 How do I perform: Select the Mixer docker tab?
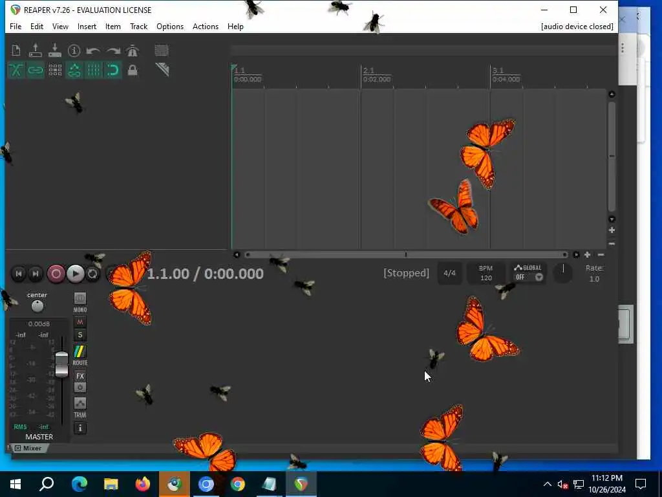pos(28,448)
